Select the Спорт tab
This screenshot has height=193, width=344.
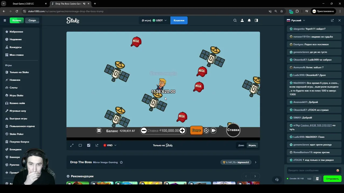(x=32, y=20)
